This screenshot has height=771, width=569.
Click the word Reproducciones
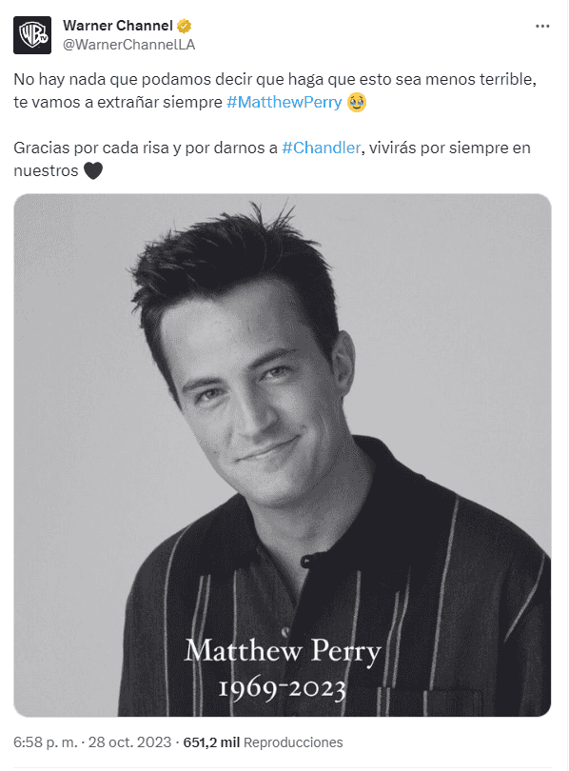pyautogui.click(x=293, y=742)
